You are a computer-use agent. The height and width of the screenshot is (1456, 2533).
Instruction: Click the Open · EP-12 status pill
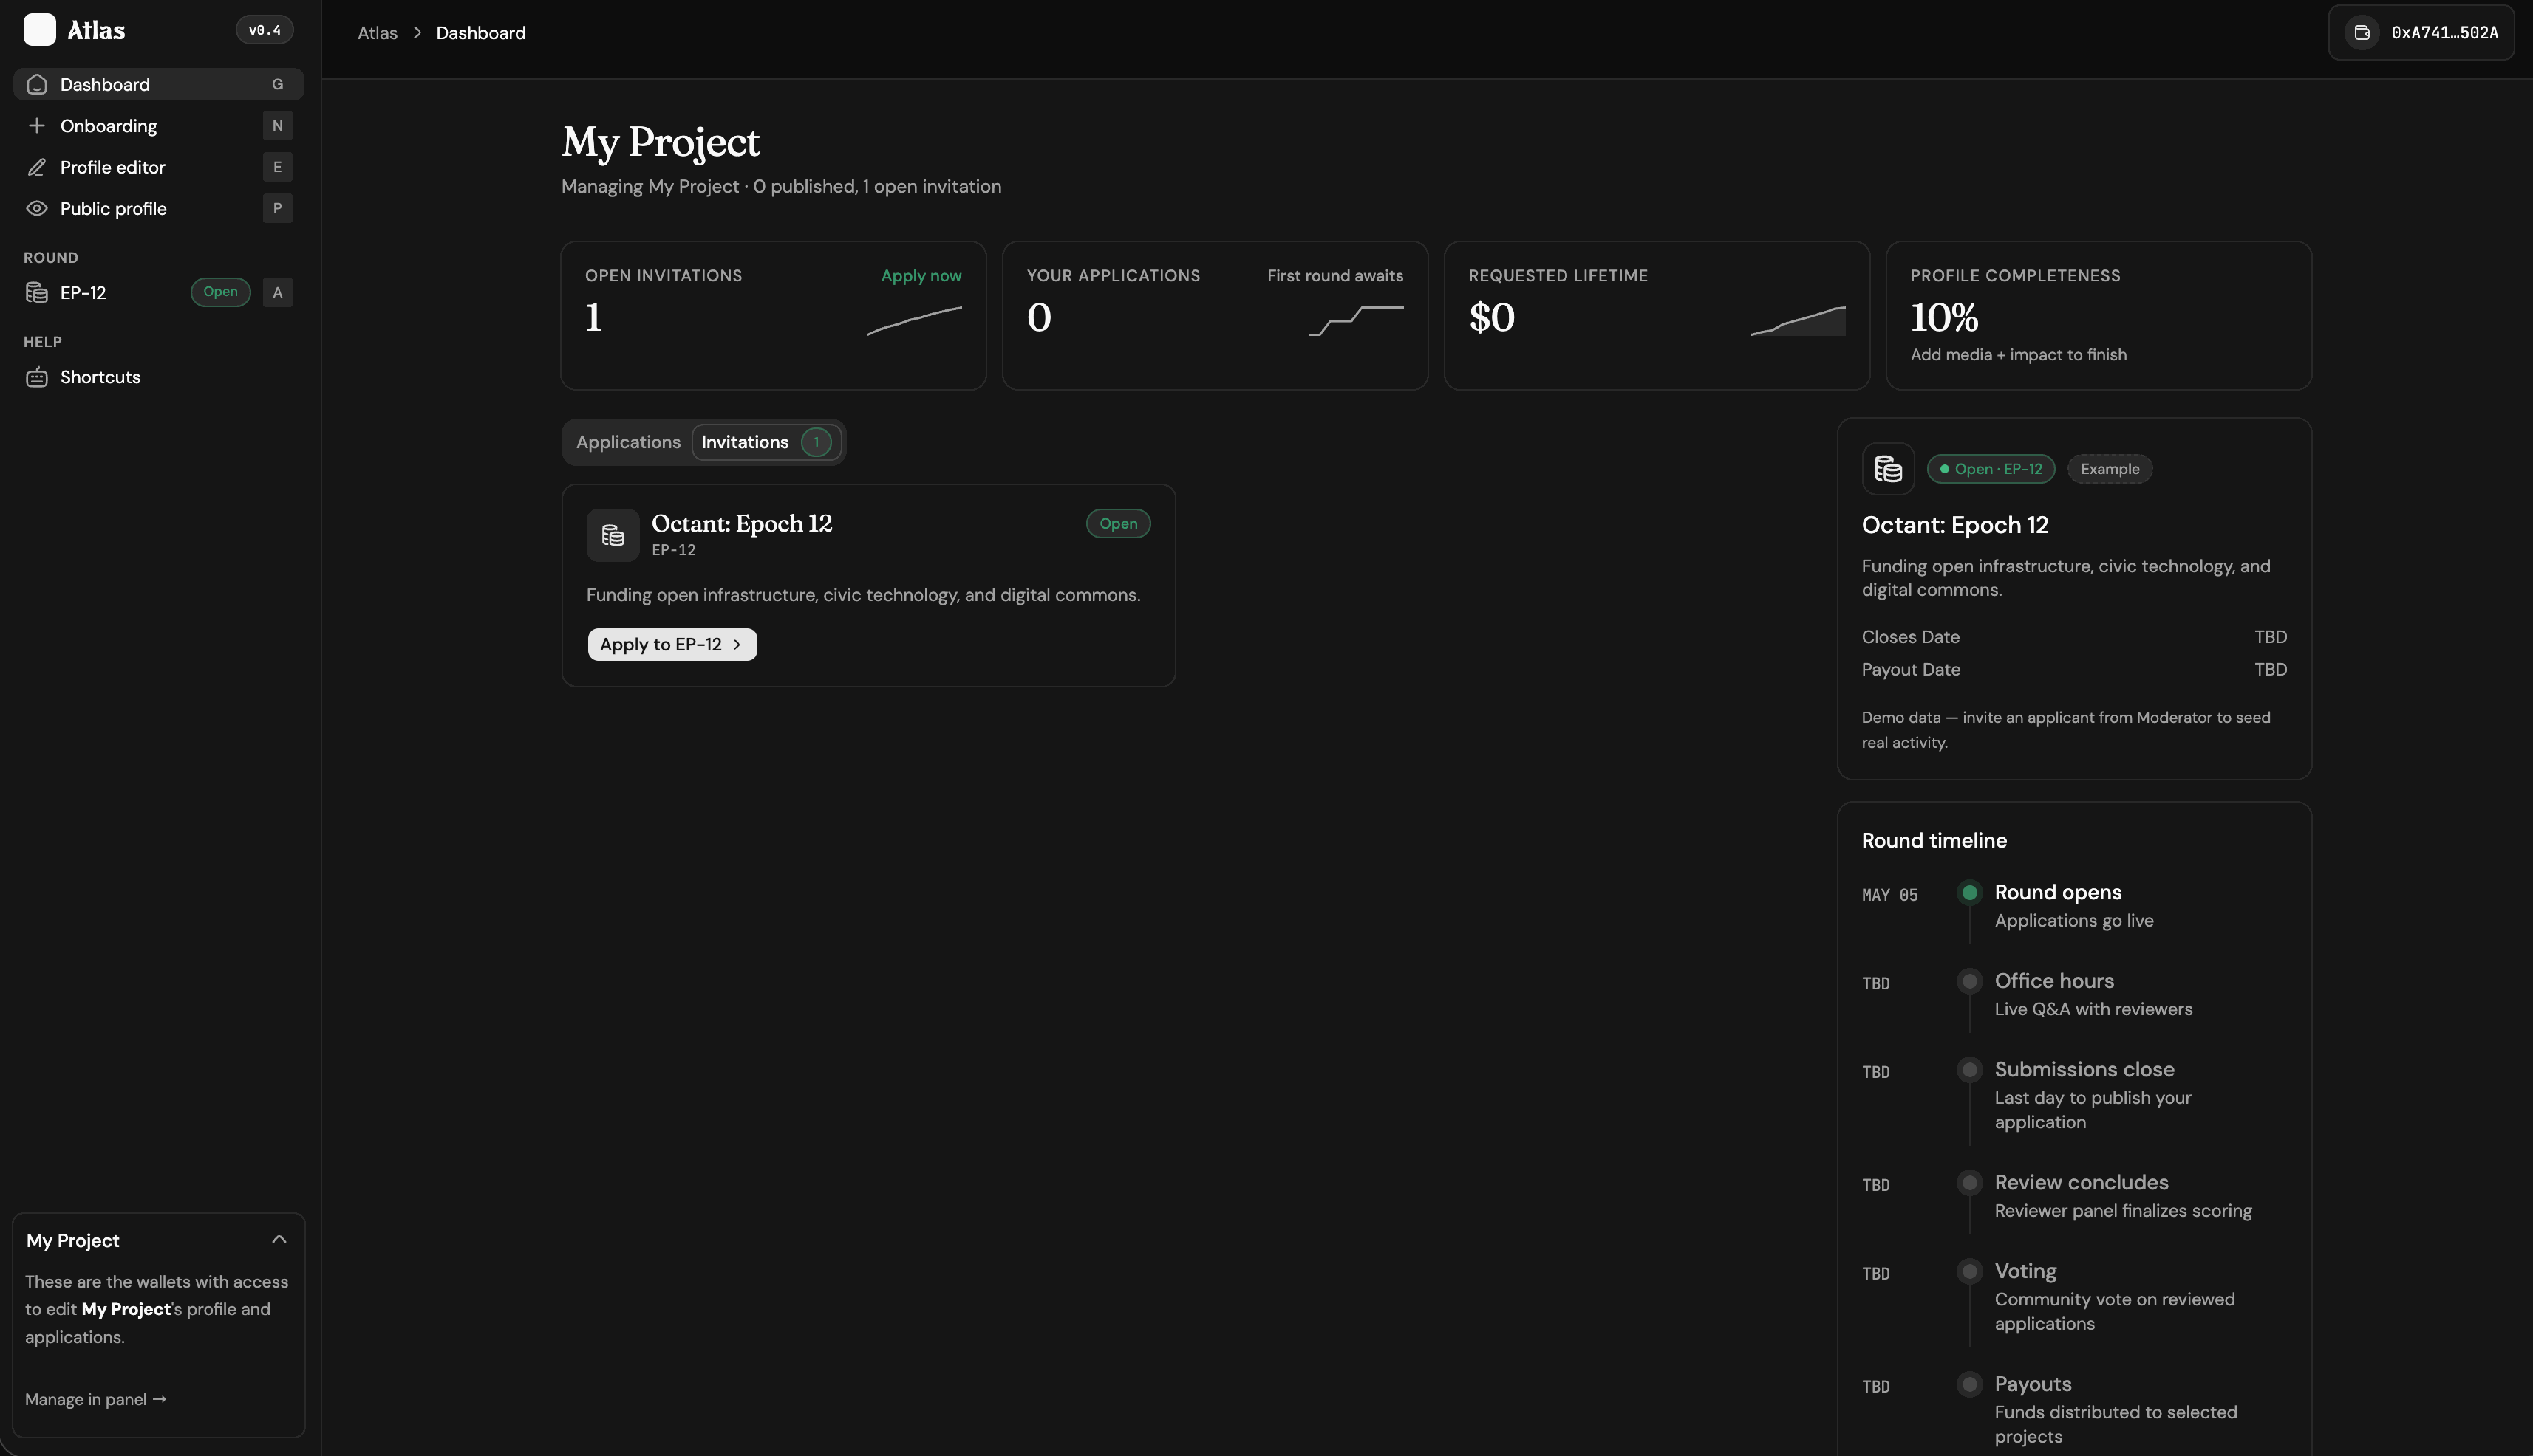[x=1991, y=469]
